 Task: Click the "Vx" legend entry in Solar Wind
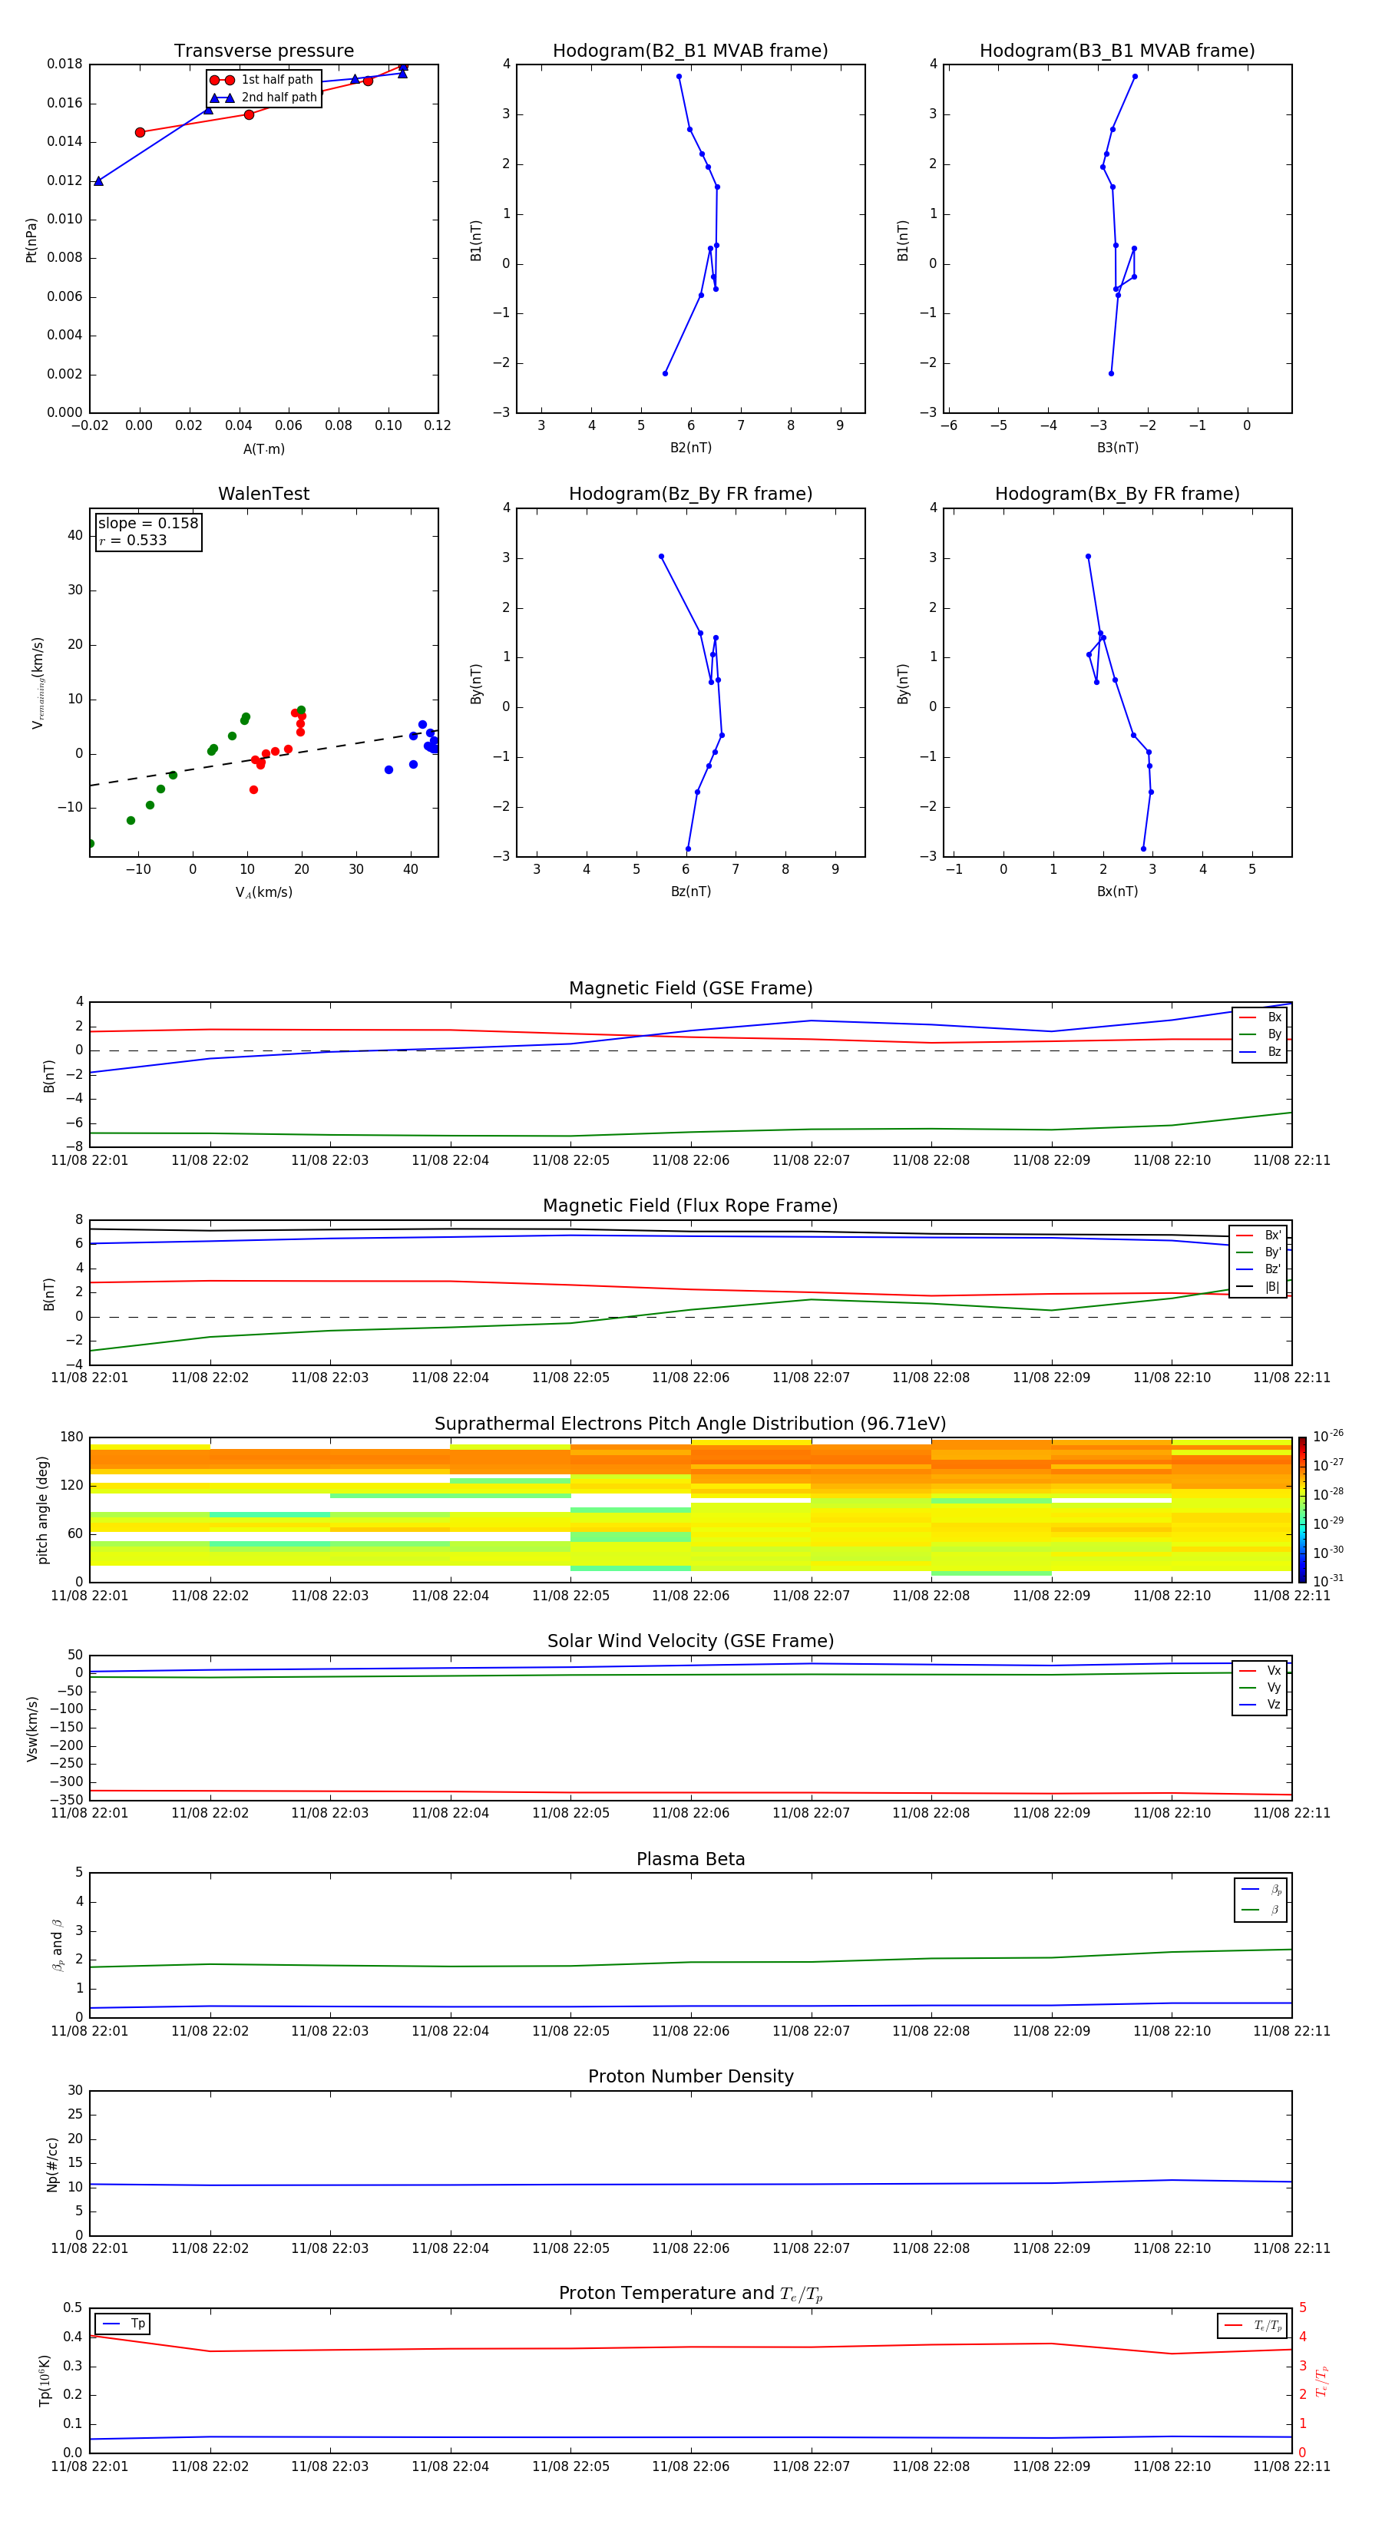(x=1260, y=1670)
